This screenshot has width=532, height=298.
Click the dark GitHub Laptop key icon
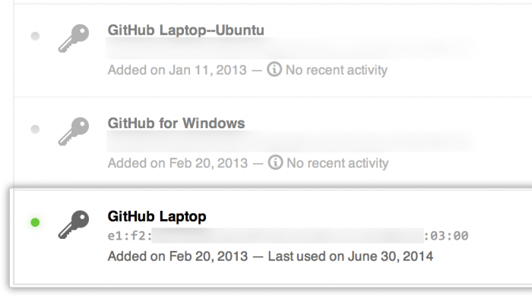74,224
